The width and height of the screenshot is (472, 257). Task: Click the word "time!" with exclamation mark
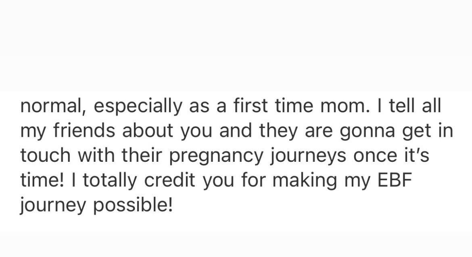[x=42, y=180]
